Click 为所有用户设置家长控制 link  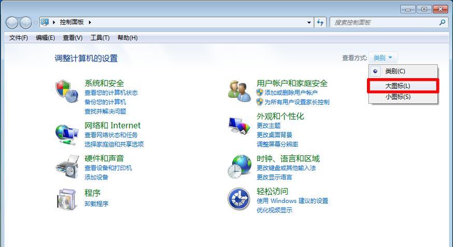coord(297,102)
